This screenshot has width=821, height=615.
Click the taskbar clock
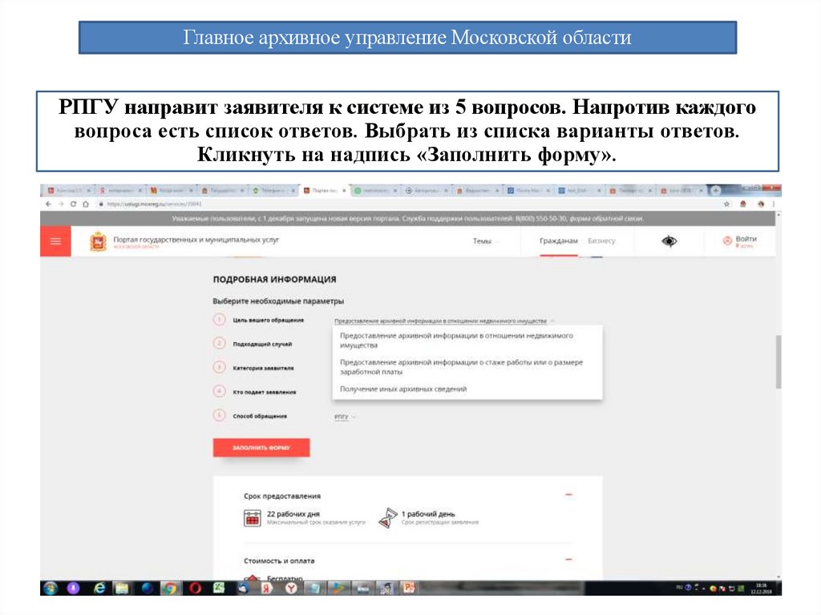(x=762, y=589)
